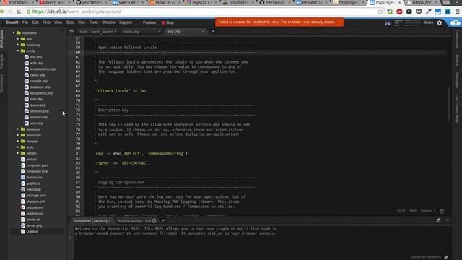Image resolution: width=462 pixels, height=260 pixels.
Task: Add a new console tab with plus
Action: (x=163, y=220)
